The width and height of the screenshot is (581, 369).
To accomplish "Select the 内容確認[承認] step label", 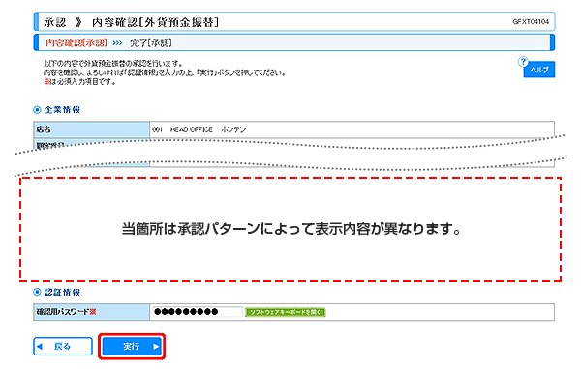I will pos(76,43).
